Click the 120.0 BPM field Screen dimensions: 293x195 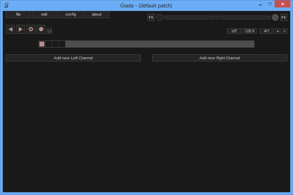(x=250, y=31)
